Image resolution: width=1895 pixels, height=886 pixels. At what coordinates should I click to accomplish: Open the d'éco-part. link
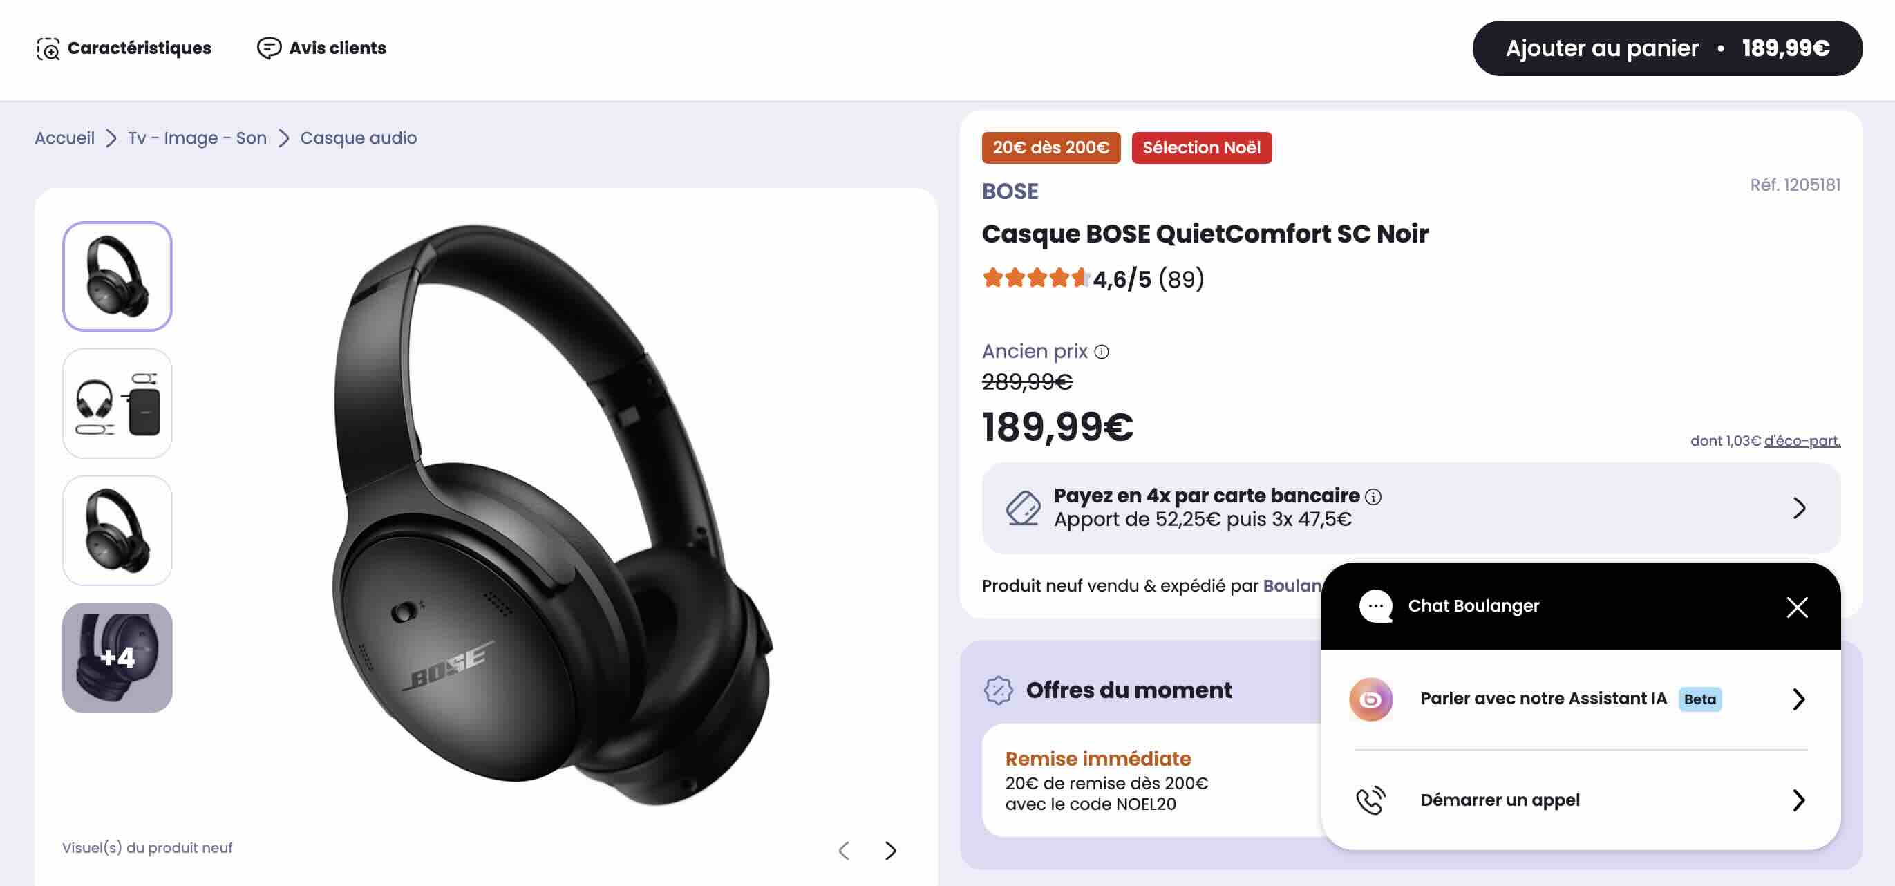pyautogui.click(x=1802, y=441)
